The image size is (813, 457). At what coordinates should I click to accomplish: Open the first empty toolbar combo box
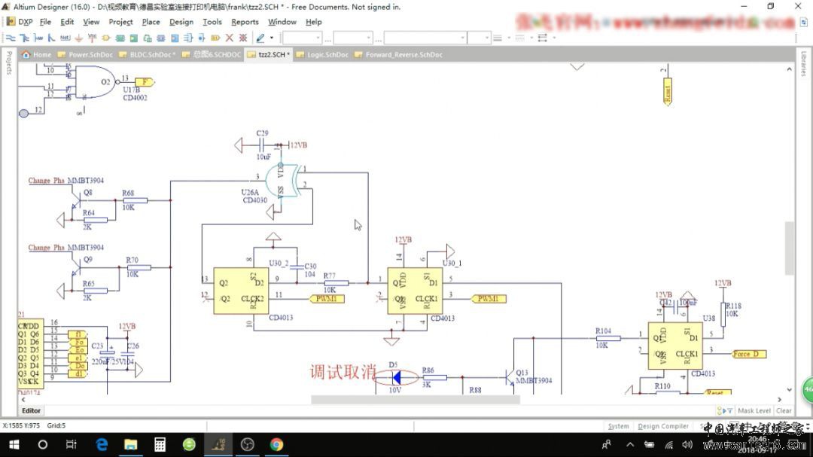303,38
